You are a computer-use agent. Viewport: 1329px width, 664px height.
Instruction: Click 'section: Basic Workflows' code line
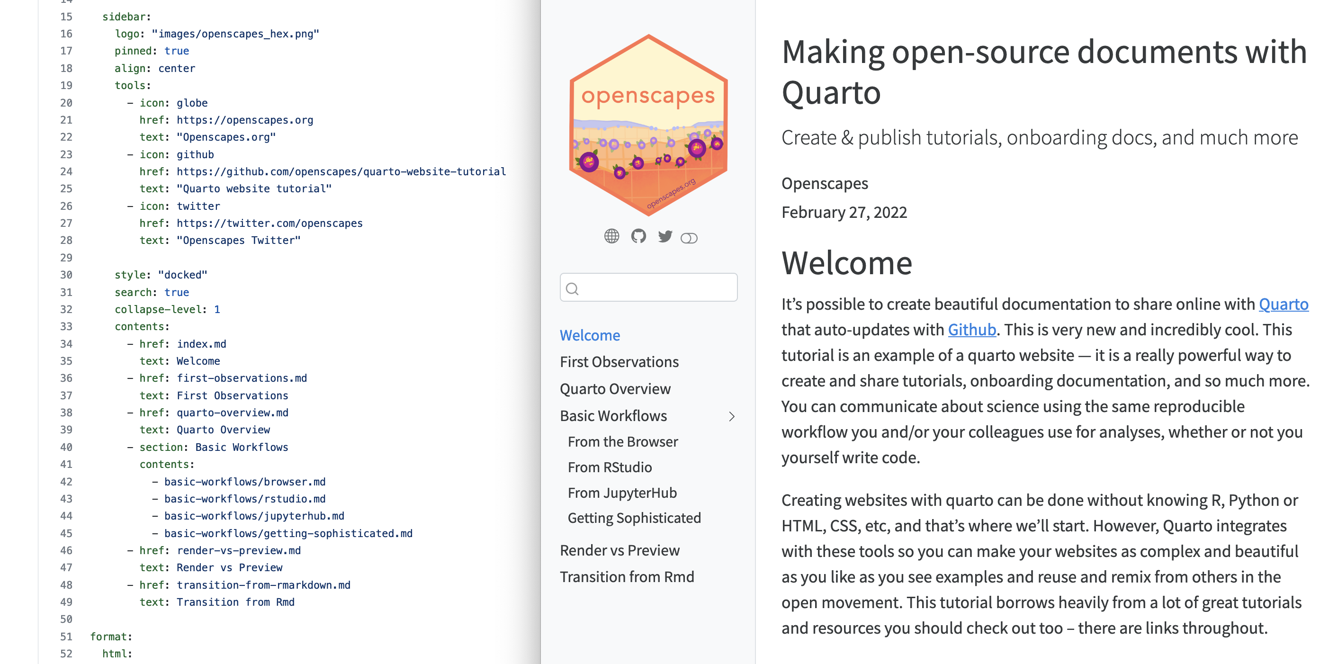(x=207, y=447)
